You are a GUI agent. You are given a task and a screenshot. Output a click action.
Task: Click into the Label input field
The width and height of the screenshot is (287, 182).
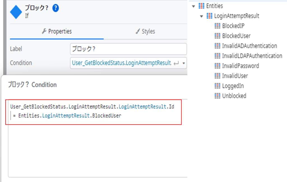128,49
